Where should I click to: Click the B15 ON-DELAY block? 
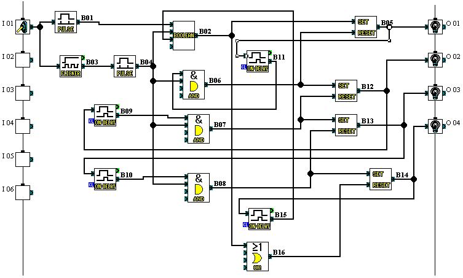[259, 219]
